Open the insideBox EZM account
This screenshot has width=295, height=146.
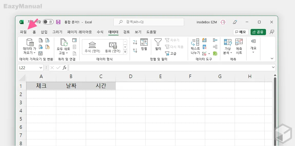coord(207,22)
